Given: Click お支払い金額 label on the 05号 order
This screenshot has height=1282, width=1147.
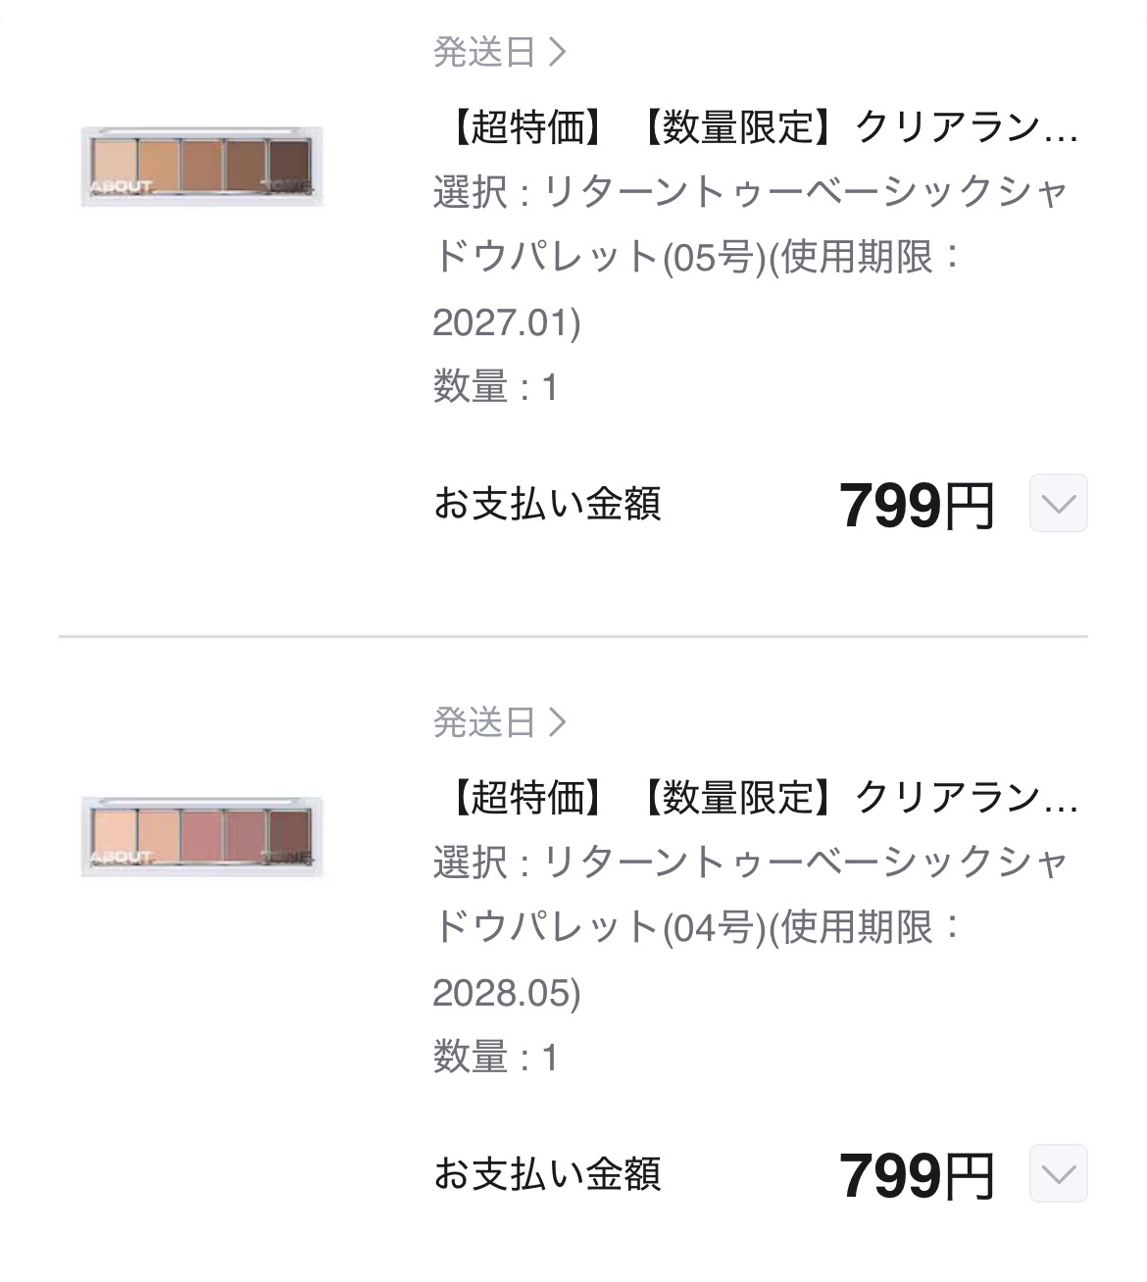Looking at the screenshot, I should click(x=547, y=504).
